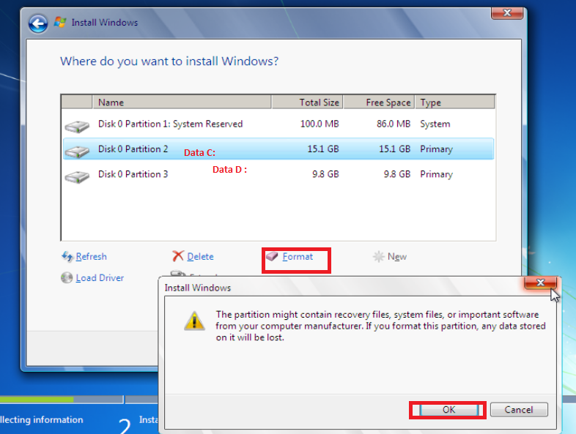Click the Name column header
Viewport: 576px width, 434px height.
click(x=182, y=102)
